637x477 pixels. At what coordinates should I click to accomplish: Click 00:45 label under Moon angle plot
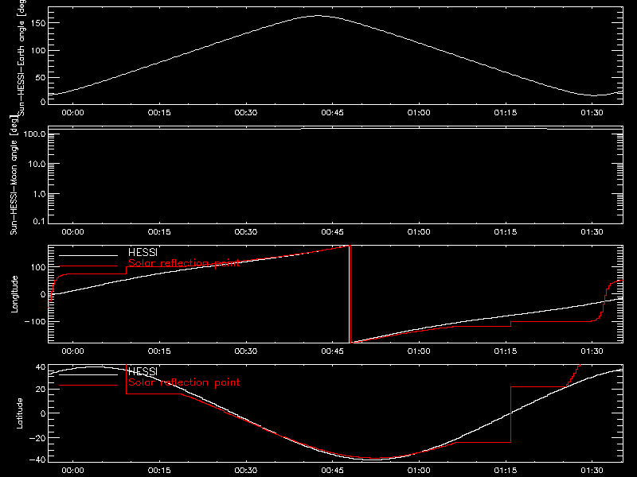click(x=332, y=232)
